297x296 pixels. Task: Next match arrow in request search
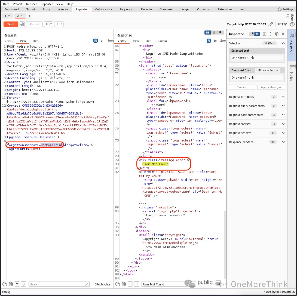pos(23,284)
